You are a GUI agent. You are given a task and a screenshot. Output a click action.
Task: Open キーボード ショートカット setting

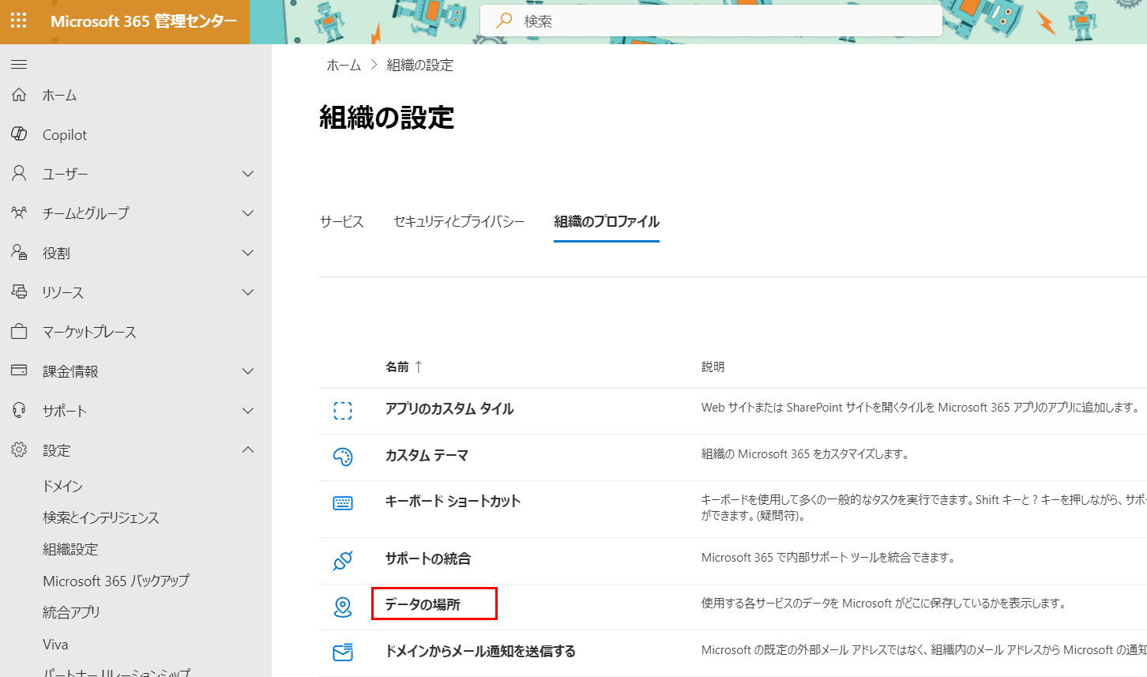click(453, 501)
